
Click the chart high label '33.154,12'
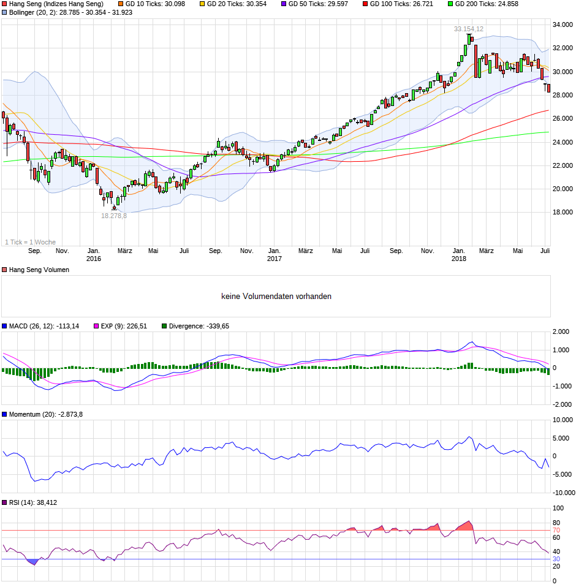(469, 29)
